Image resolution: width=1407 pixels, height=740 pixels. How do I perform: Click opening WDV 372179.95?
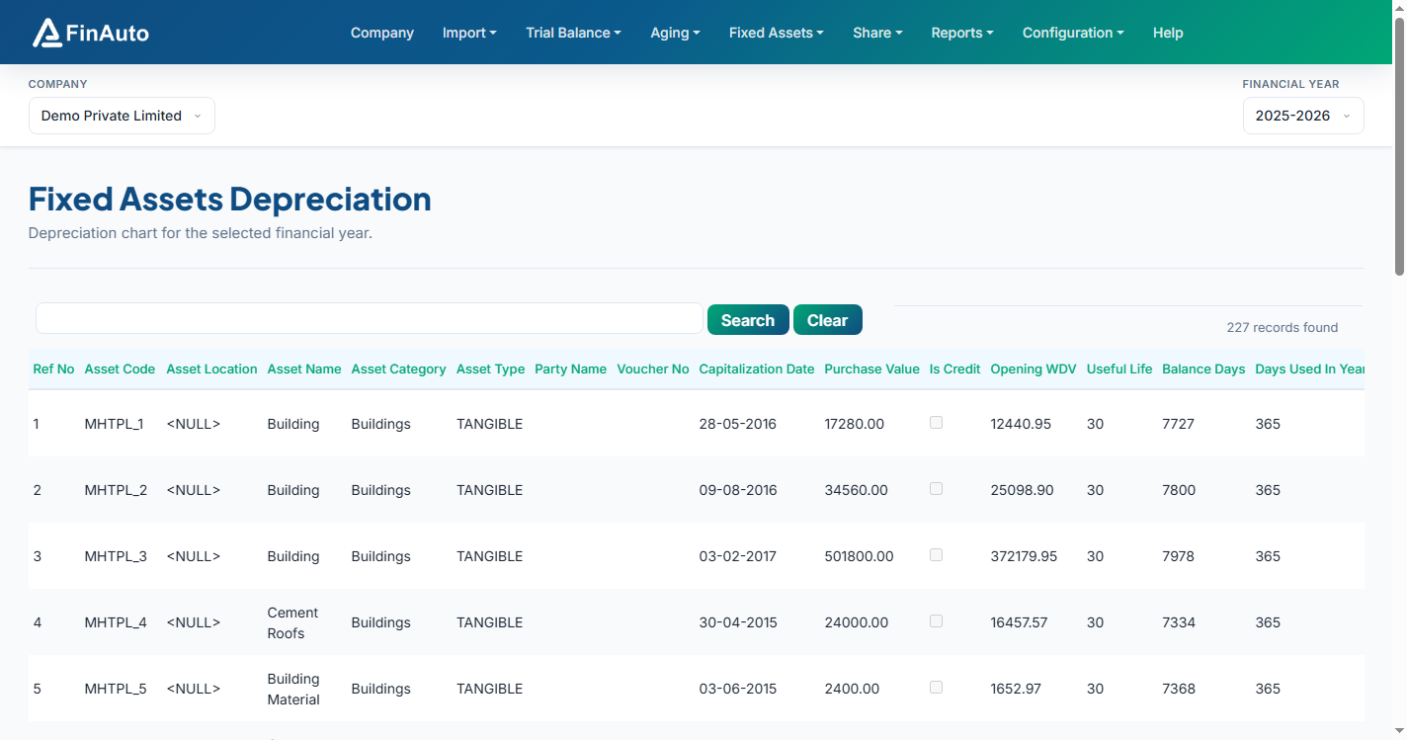[1024, 556]
